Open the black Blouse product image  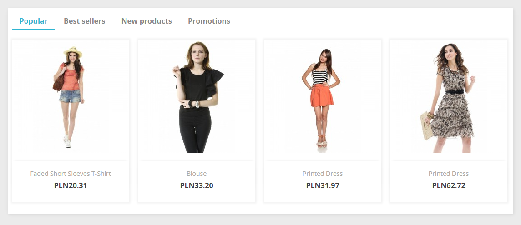click(x=197, y=98)
